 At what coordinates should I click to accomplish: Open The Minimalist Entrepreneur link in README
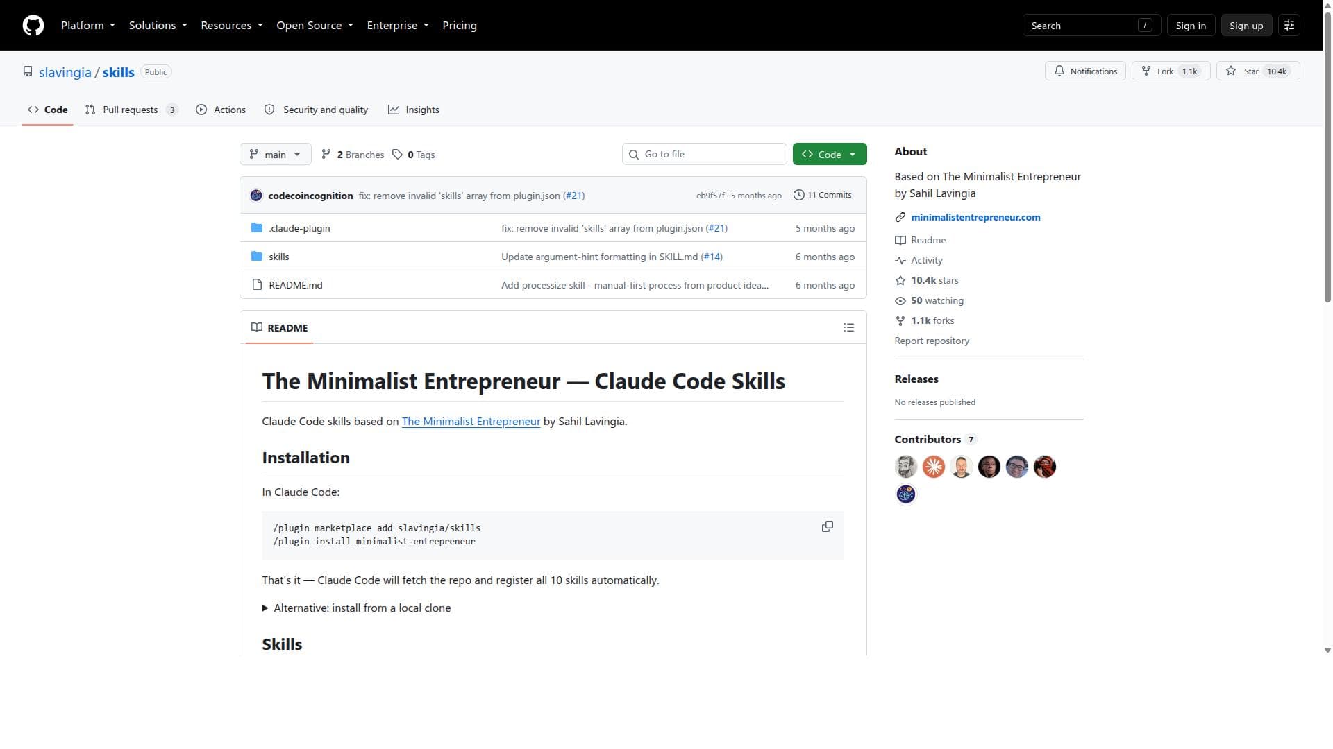[471, 422]
